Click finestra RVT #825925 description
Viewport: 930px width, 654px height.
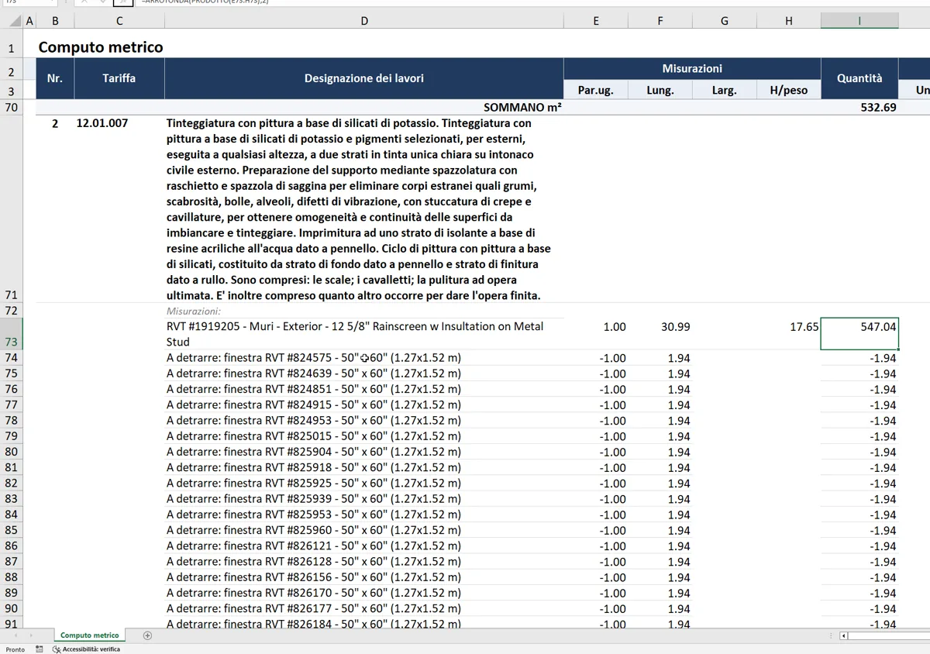point(314,484)
